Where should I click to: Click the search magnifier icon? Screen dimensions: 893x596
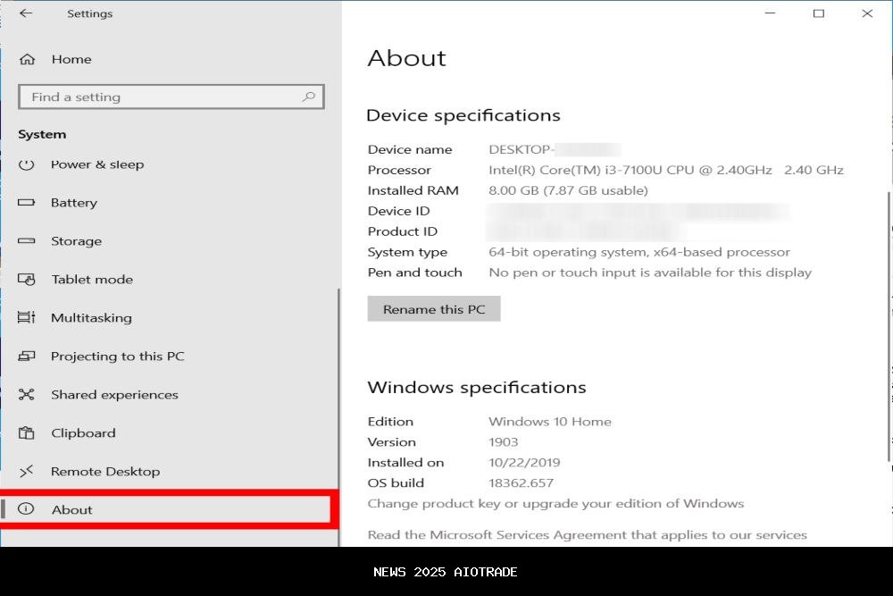309,97
